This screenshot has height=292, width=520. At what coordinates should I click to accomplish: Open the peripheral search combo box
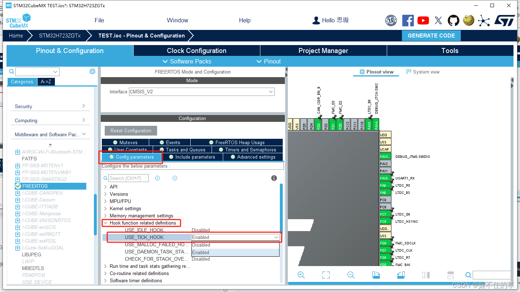37,72
